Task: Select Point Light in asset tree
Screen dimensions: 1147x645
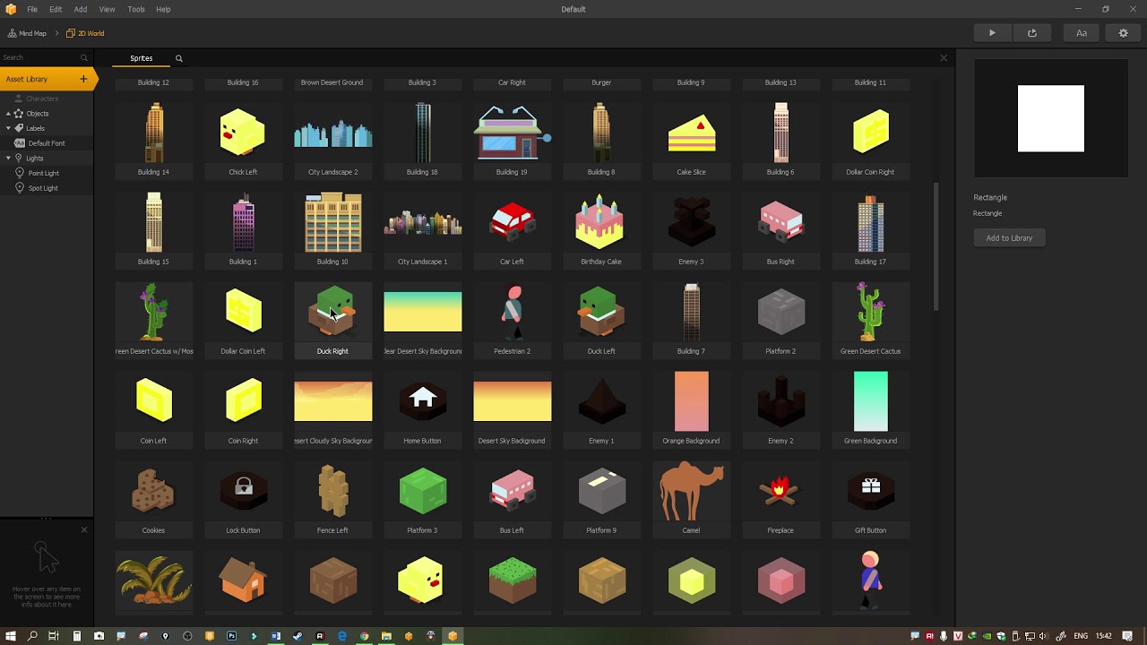Action: [x=43, y=173]
